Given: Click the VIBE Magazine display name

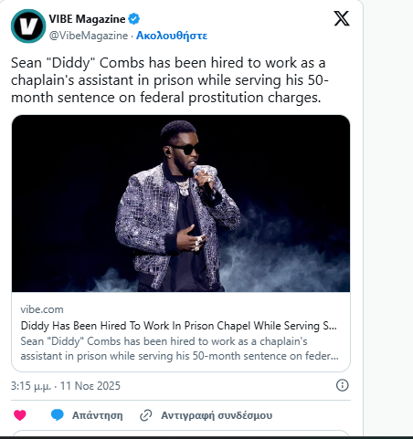Looking at the screenshot, I should (87, 19).
